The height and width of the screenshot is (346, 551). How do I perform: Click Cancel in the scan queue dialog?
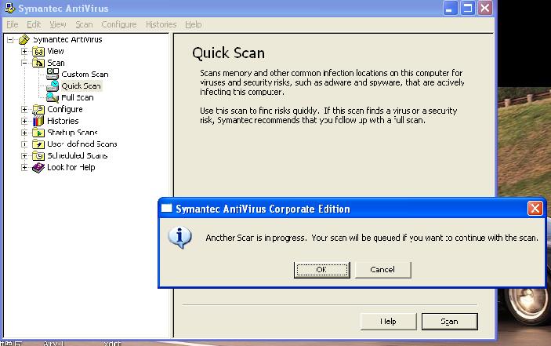click(x=382, y=270)
